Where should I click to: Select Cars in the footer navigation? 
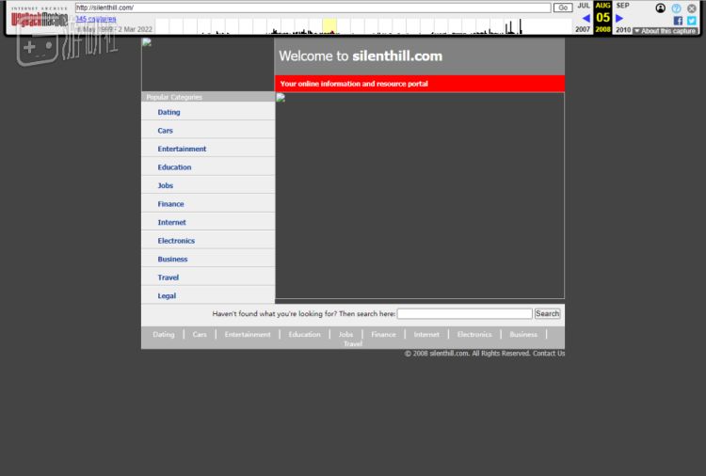click(x=200, y=334)
